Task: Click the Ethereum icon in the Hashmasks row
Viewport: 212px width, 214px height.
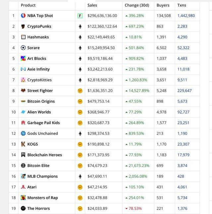Action: point(80,37)
